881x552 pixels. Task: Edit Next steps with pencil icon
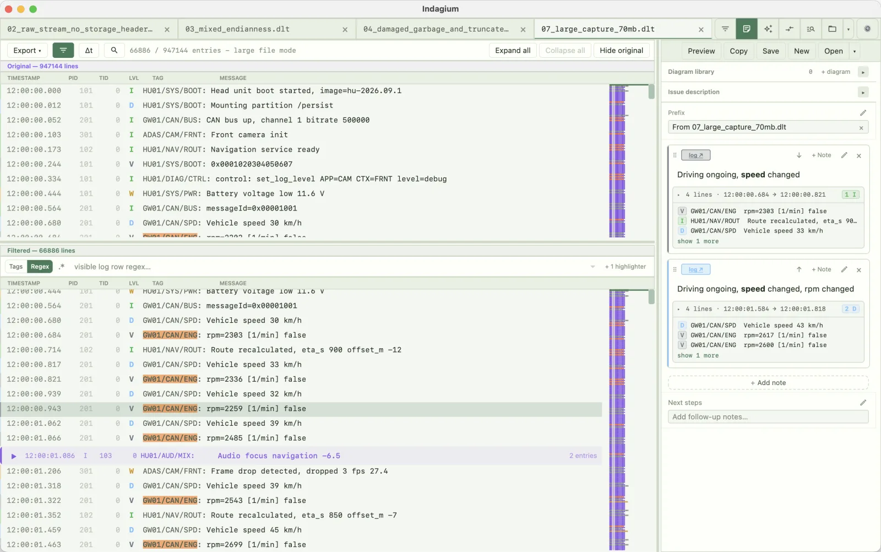(863, 403)
